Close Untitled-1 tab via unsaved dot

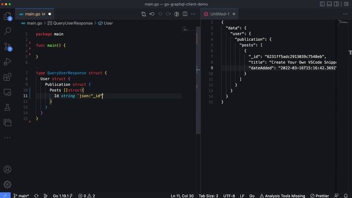click(234, 14)
